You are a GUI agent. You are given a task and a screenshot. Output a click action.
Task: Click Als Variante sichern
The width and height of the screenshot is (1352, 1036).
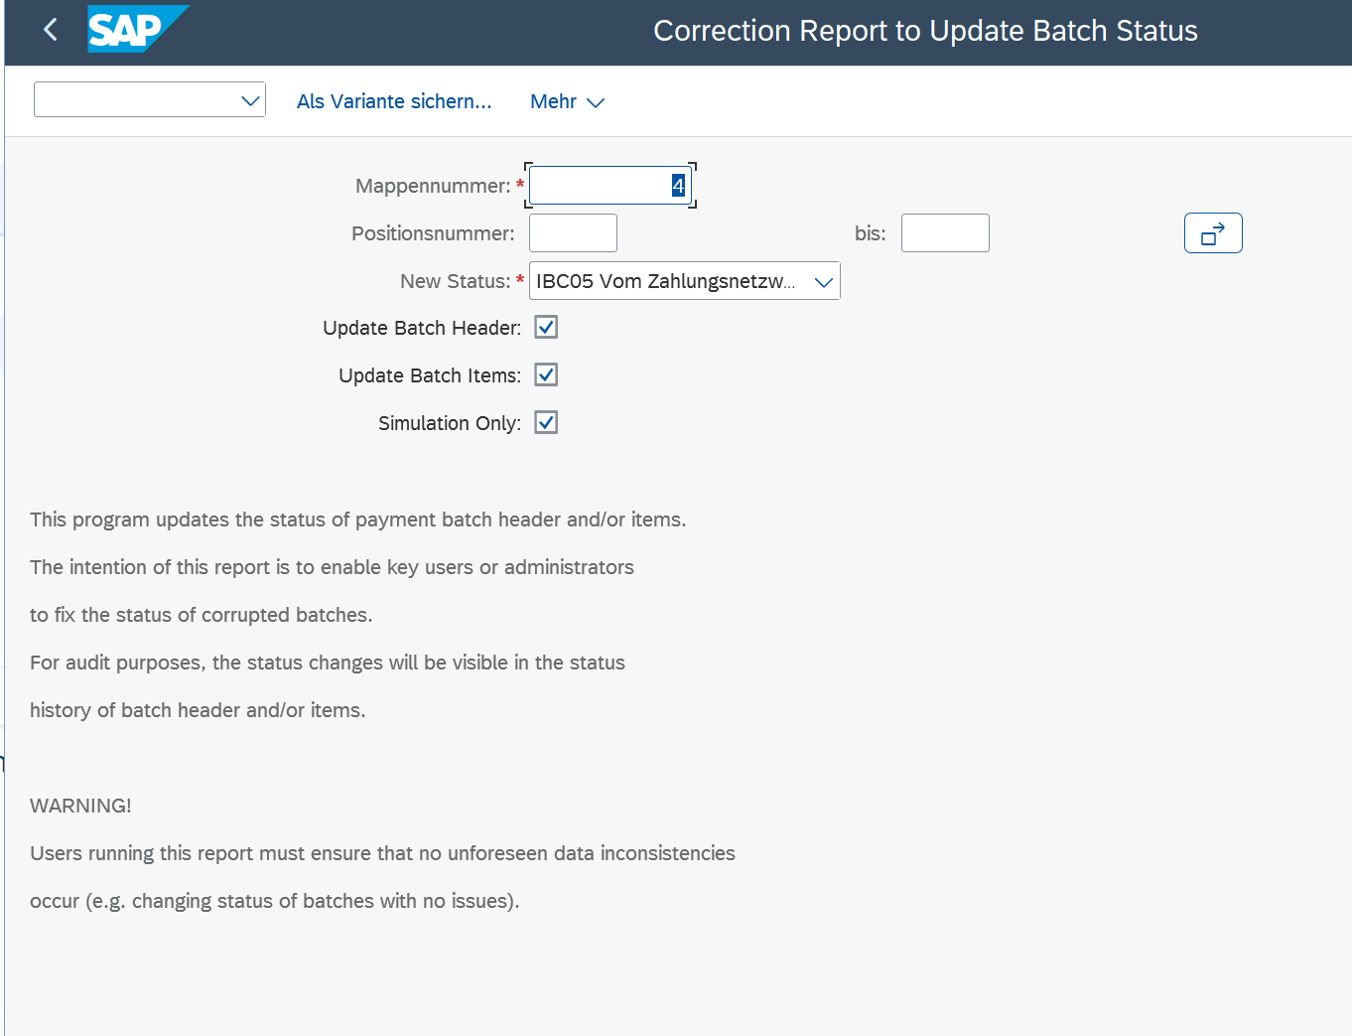click(394, 101)
